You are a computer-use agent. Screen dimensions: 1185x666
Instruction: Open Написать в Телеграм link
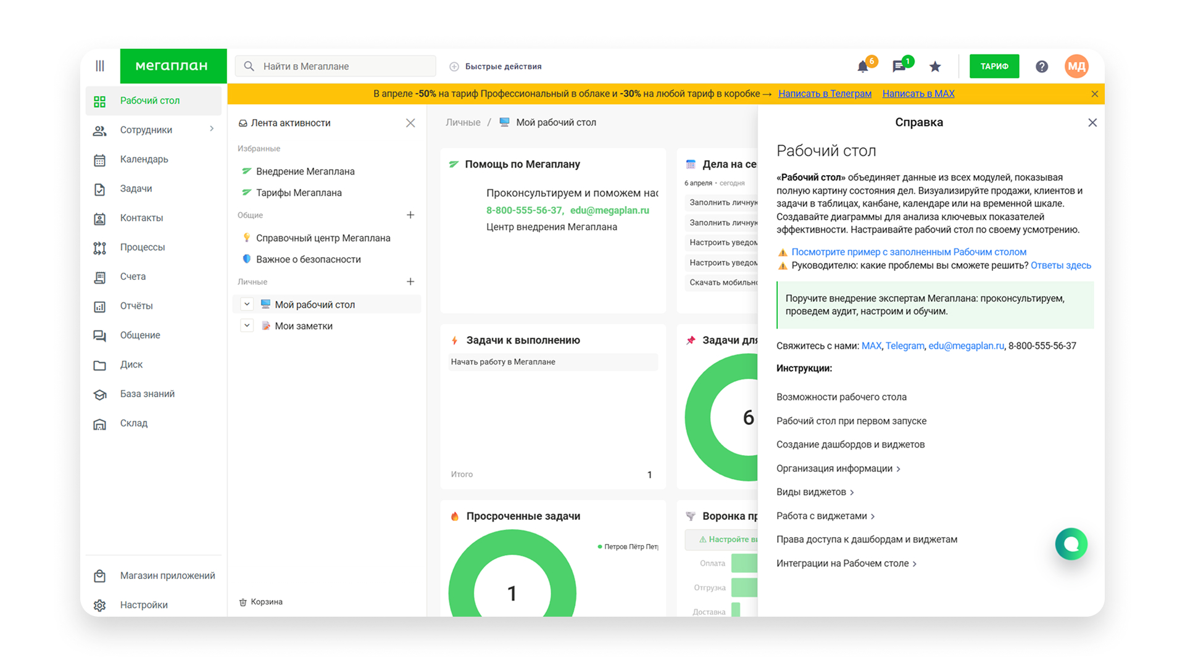[x=825, y=94]
